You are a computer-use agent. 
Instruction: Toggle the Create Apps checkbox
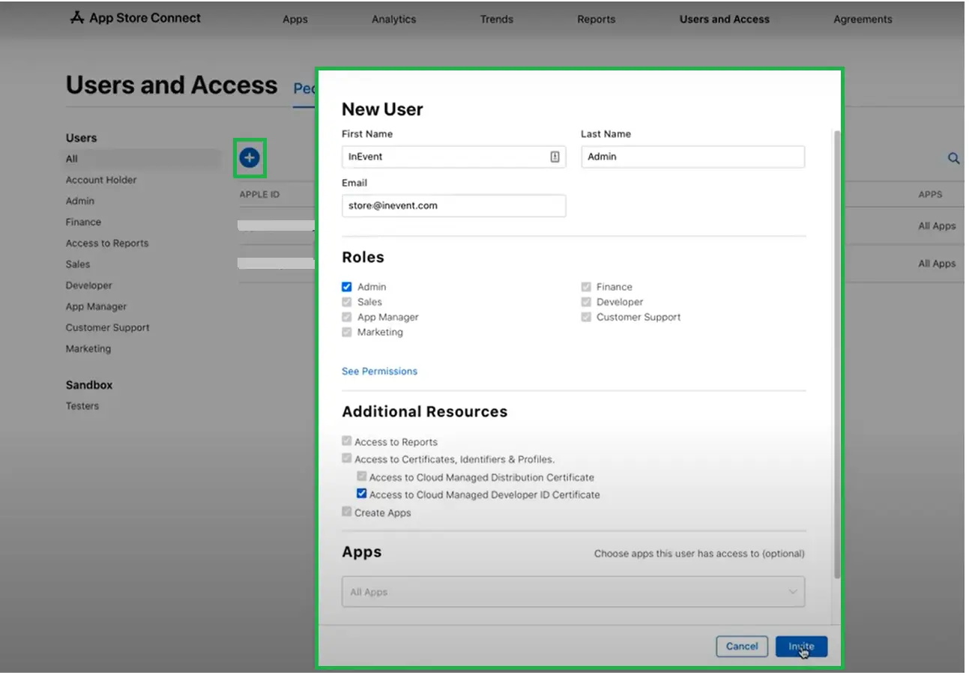click(x=346, y=512)
